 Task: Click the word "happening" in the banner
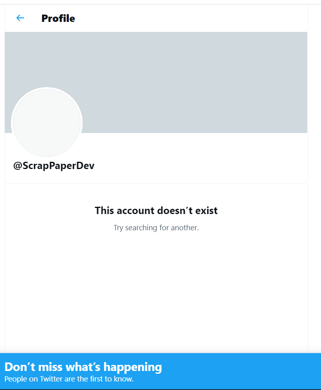[133, 367]
